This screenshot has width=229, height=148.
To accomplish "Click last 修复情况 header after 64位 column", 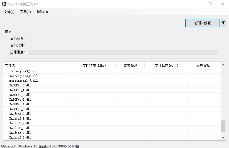I will [203, 65].
